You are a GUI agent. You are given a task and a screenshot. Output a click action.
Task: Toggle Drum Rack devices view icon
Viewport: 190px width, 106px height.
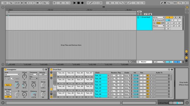click(x=51, y=78)
